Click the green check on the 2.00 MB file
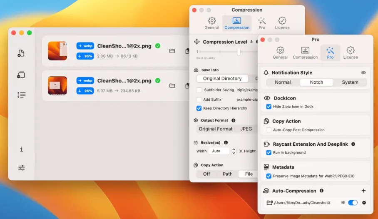Viewport: 378px width, 219px height. tap(158, 46)
